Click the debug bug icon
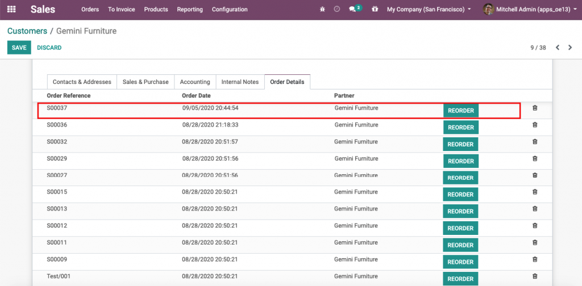This screenshot has height=286, width=582. click(322, 9)
